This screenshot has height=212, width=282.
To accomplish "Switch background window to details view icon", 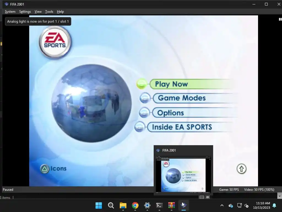I will (x=202, y=197).
